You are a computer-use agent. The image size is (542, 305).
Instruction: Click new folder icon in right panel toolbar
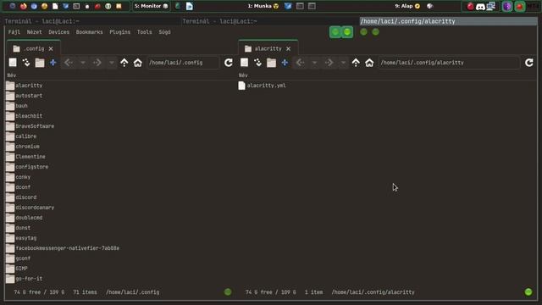[271, 63]
